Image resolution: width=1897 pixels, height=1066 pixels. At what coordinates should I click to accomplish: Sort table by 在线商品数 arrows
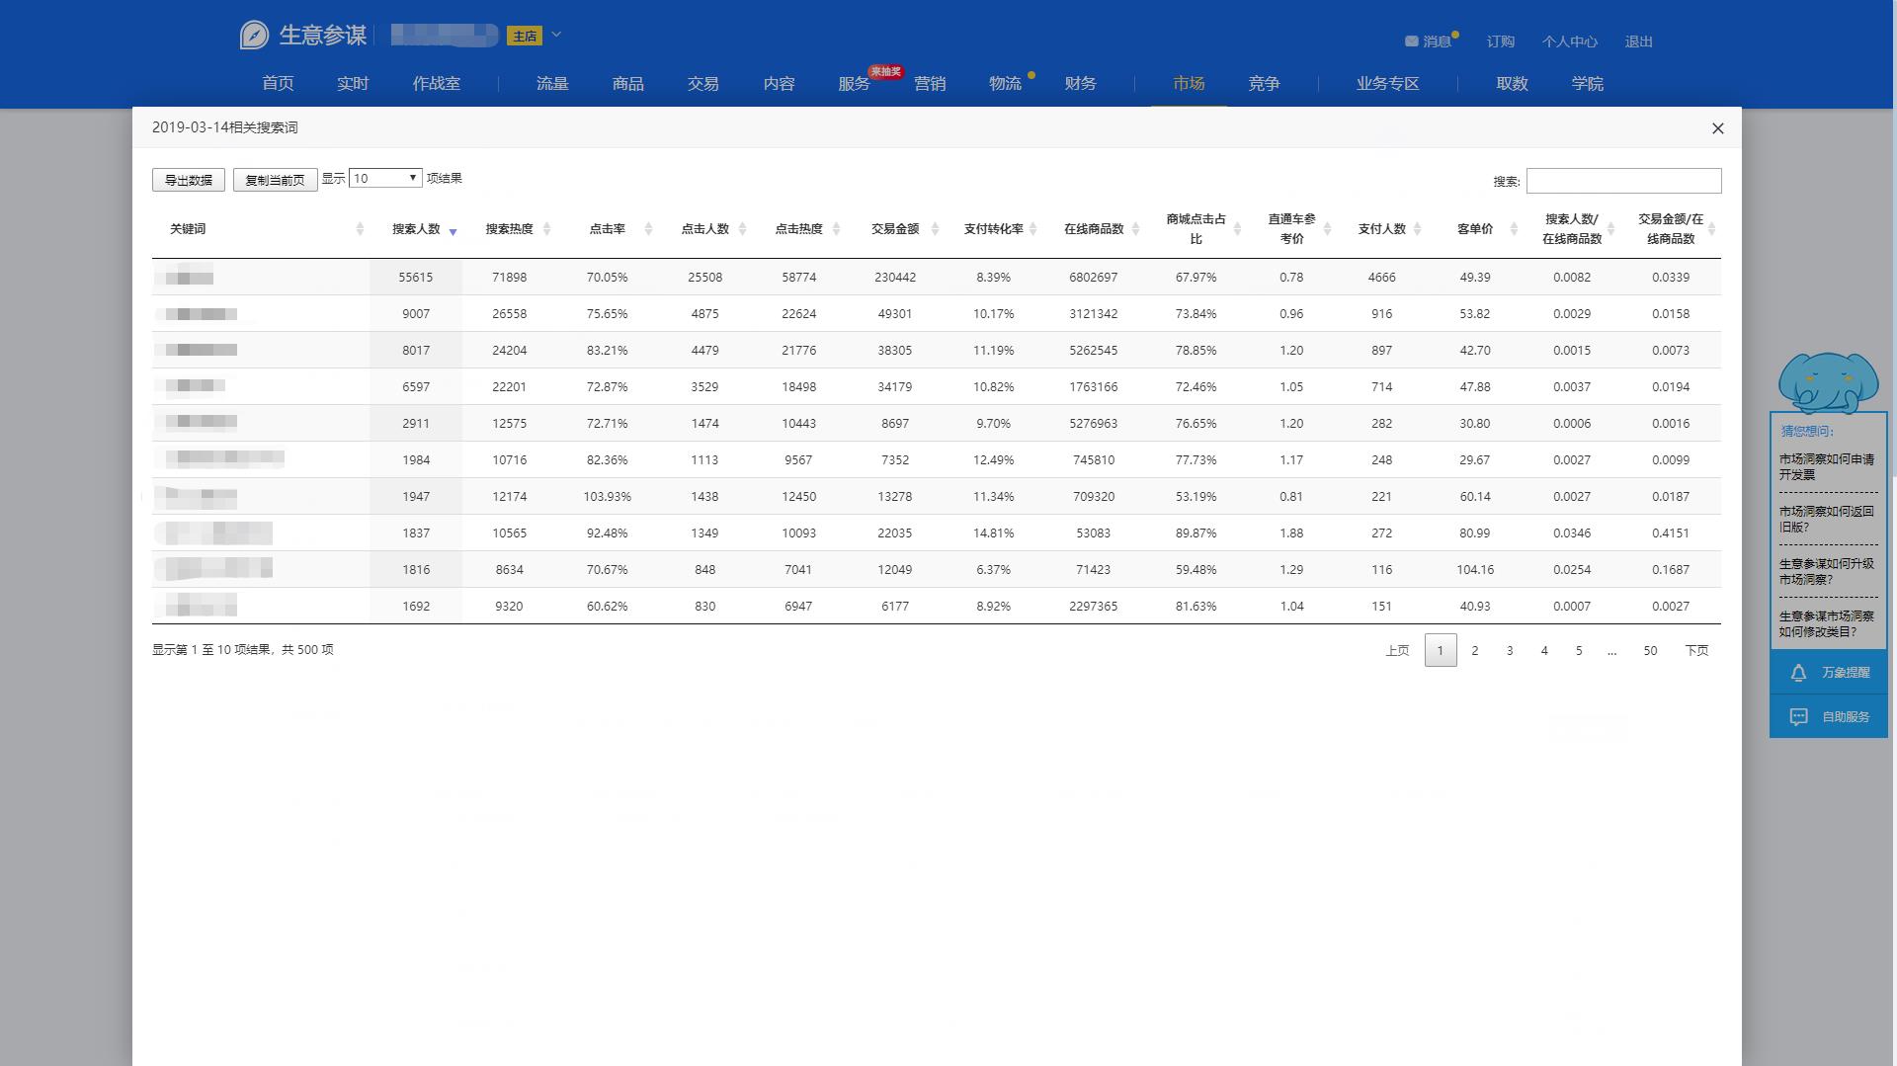click(1135, 229)
